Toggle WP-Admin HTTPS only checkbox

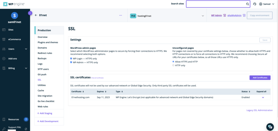(x=71, y=62)
